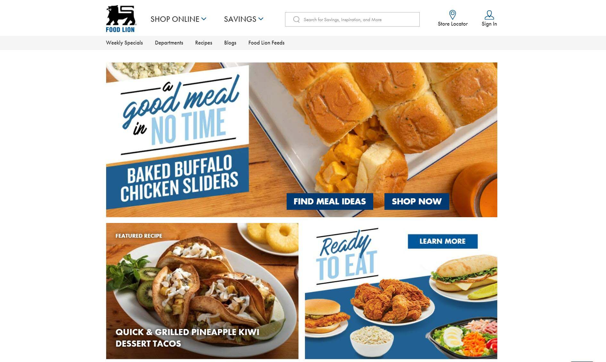The width and height of the screenshot is (606, 362).
Task: Open the Recipes section
Action: (204, 43)
